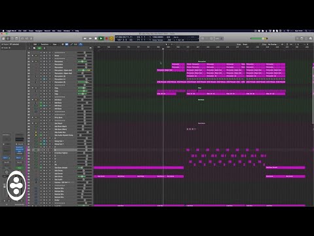This screenshot has width=314, height=236.
Task: Open List Editors on the right of control bar
Action: (x=297, y=39)
